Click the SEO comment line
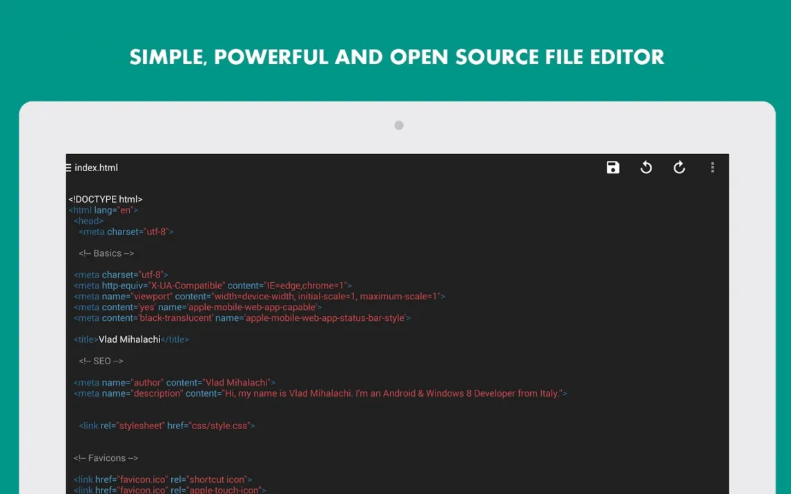The width and height of the screenshot is (791, 494). 101,361
